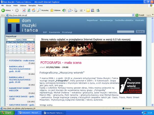
Task: Open the Widok menu
Action: [15, 5]
